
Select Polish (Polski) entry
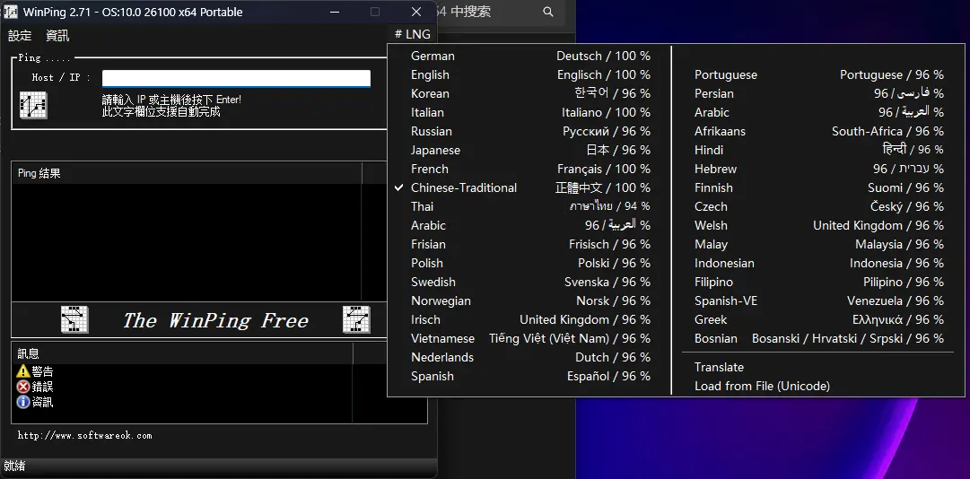[x=530, y=264]
